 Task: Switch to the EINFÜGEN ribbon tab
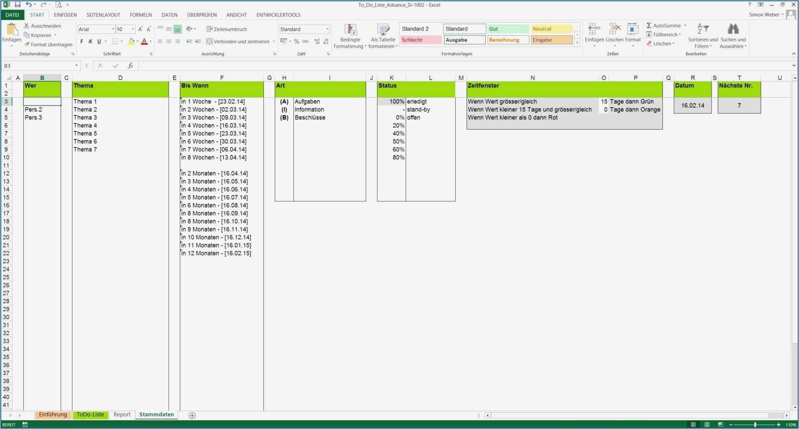coord(65,15)
